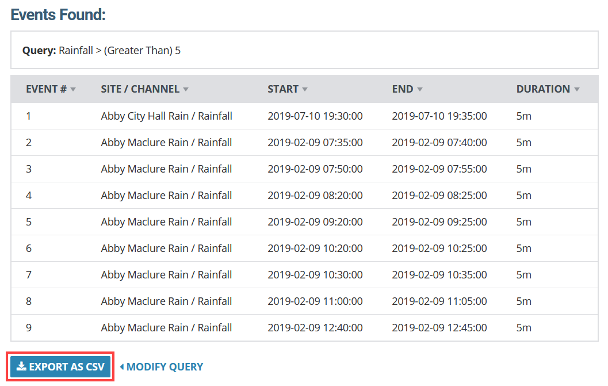Click start time 2019-02-09 09:20:00
The width and height of the screenshot is (608, 386).
tap(315, 221)
